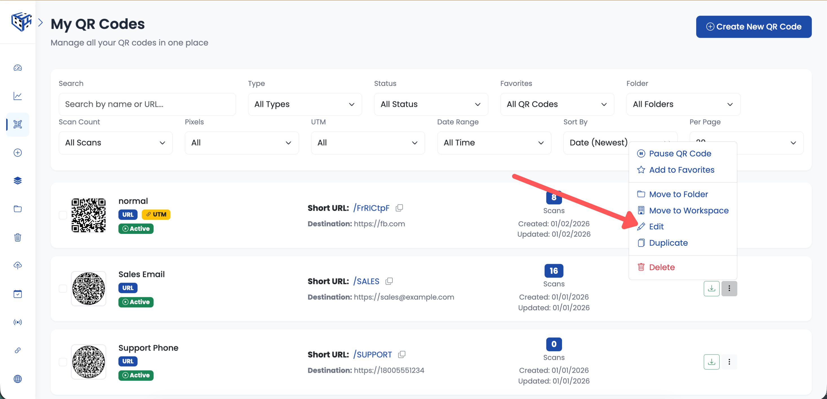Tick the checkbox for normal QR code
The image size is (827, 399).
[x=63, y=215]
